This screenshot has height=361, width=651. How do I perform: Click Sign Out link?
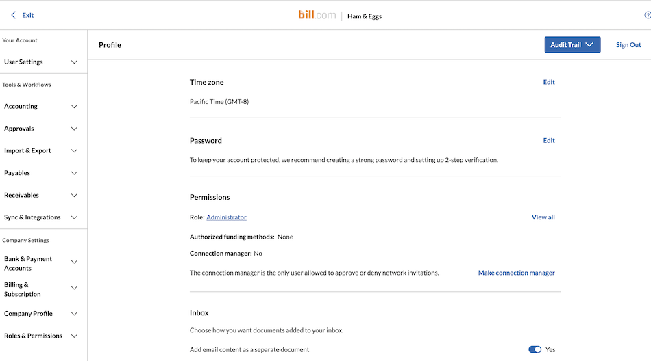tap(628, 45)
